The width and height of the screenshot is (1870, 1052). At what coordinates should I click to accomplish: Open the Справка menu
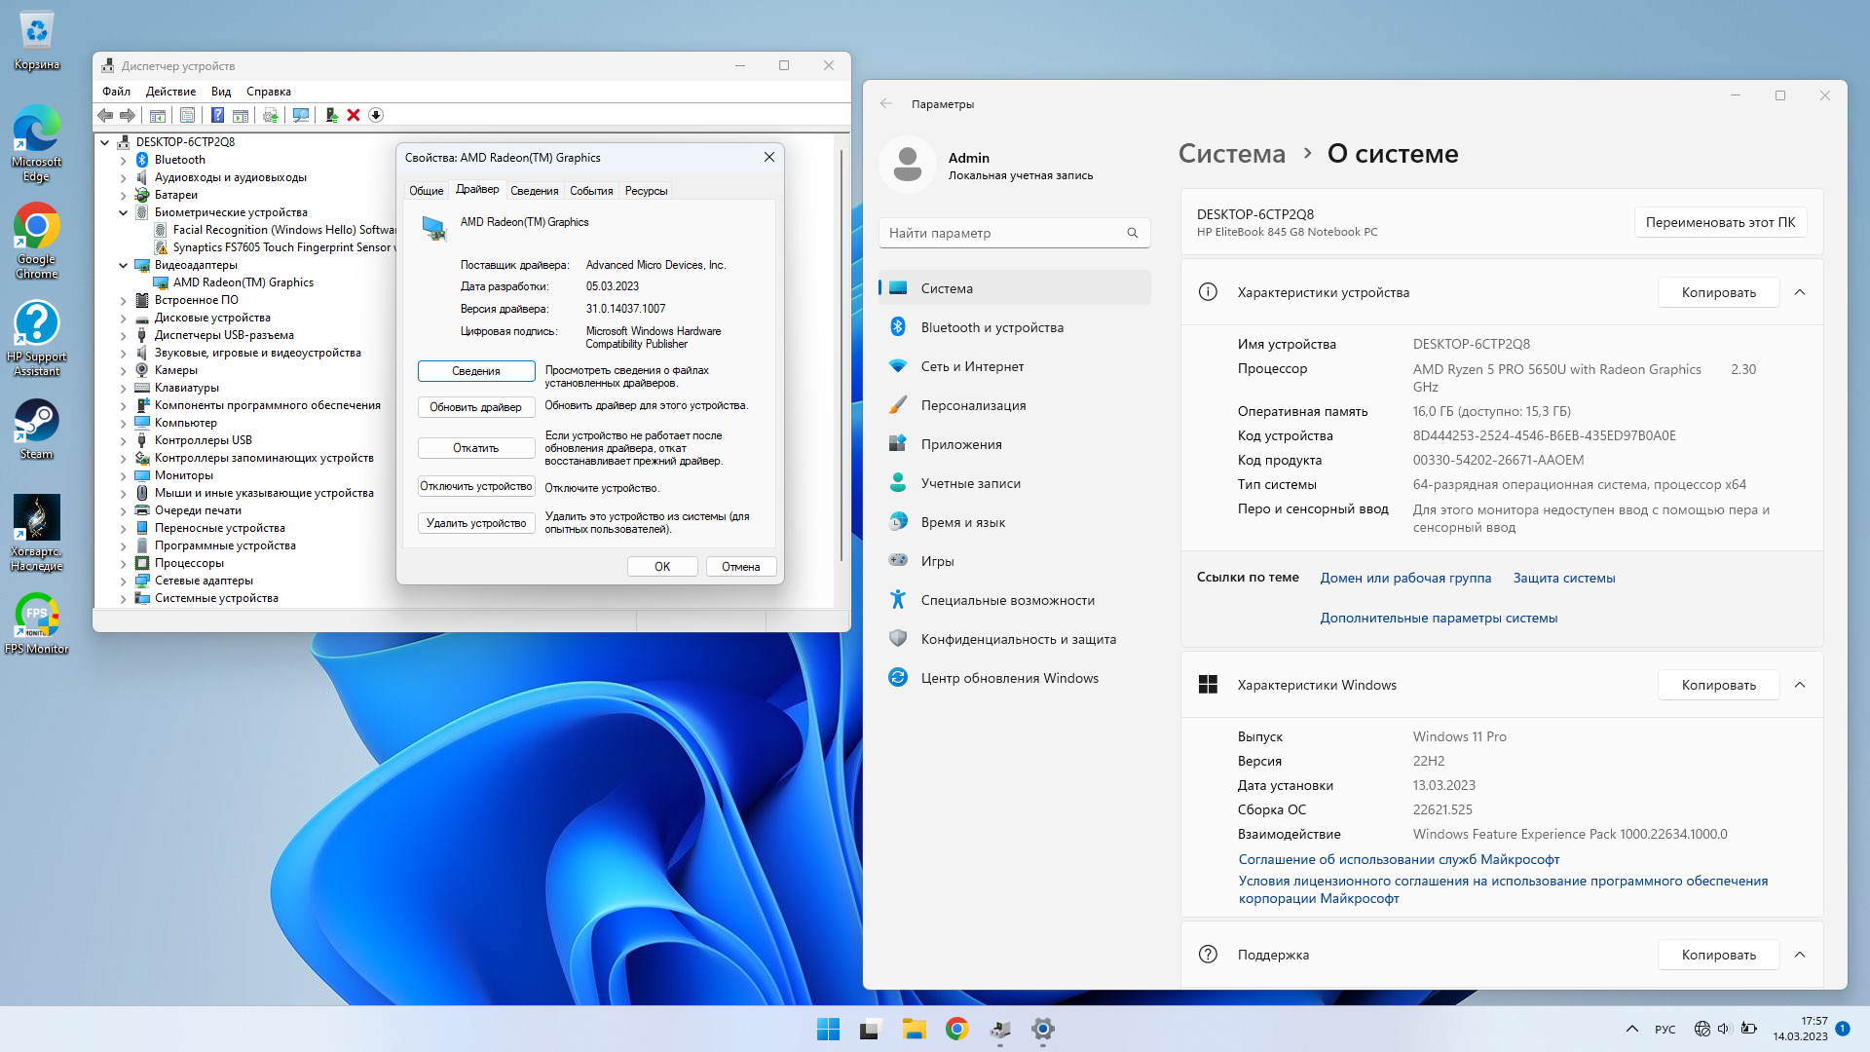click(269, 92)
